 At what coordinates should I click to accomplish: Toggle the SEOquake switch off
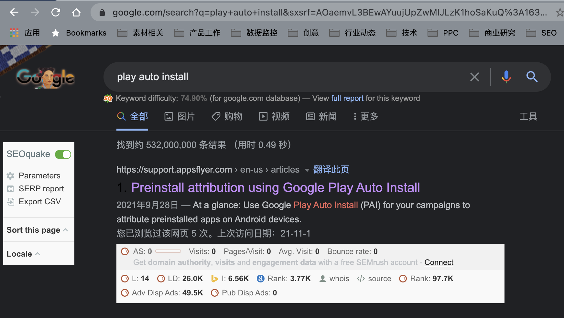63,154
